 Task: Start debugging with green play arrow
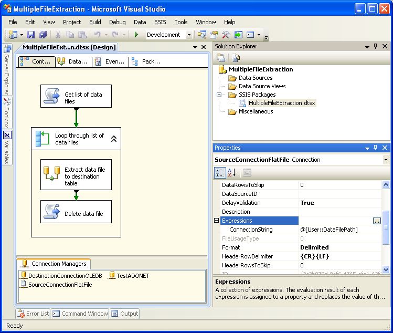(136, 35)
